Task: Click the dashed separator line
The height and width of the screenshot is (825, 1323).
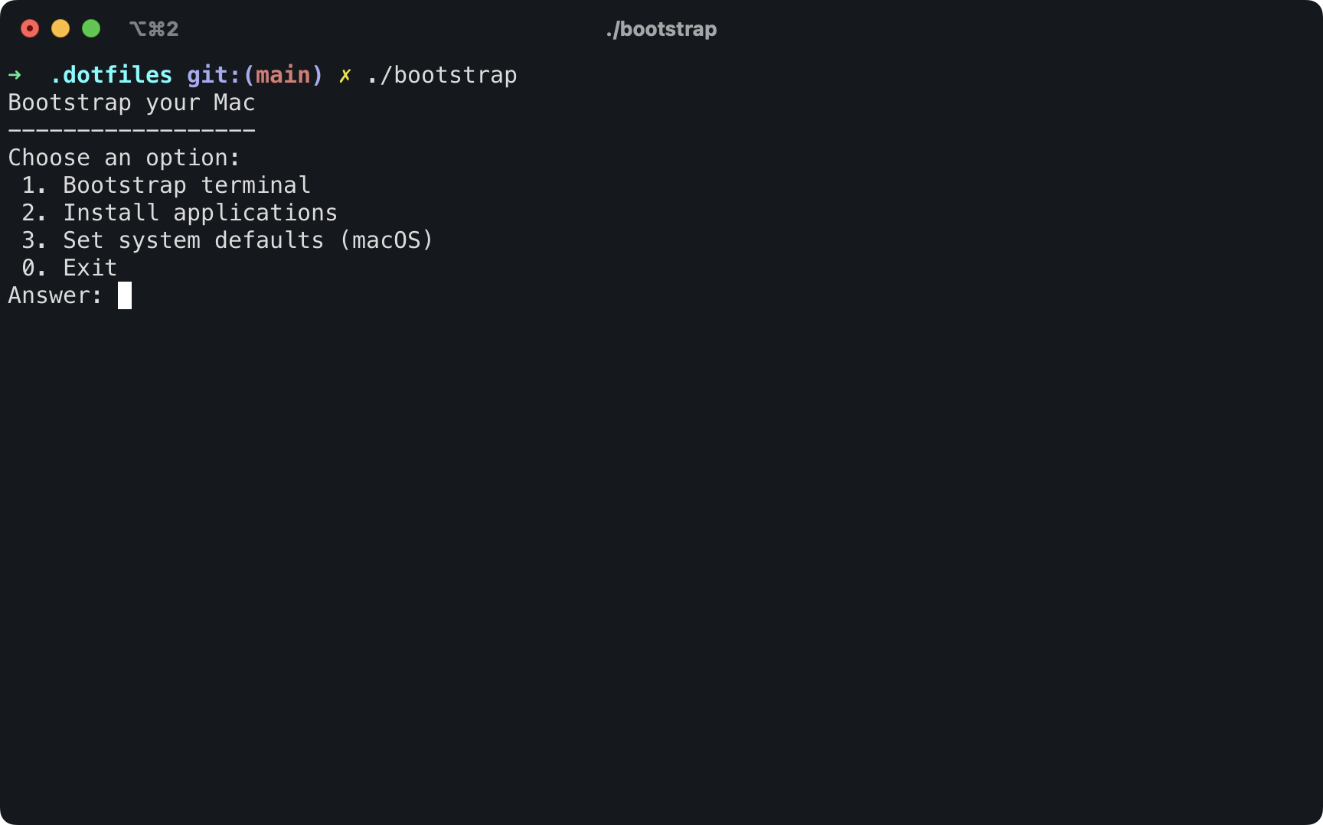Action: tap(132, 130)
